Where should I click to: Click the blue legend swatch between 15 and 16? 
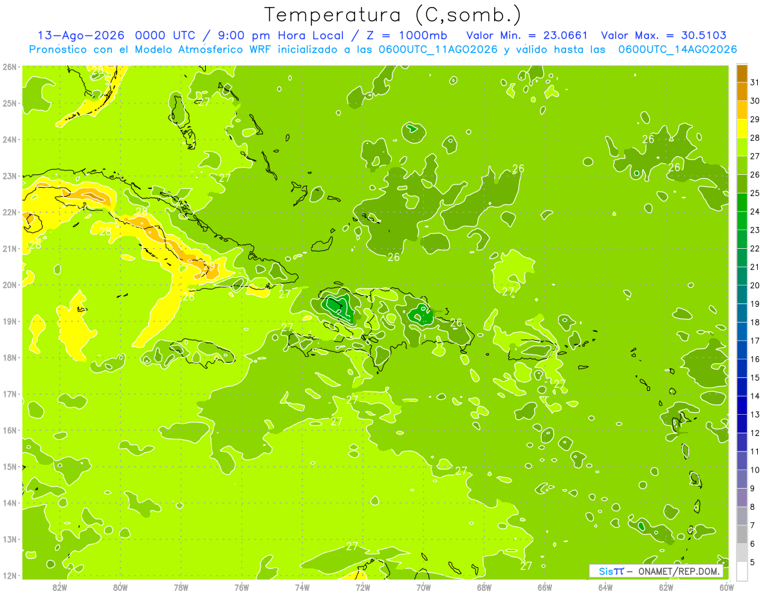point(742,368)
